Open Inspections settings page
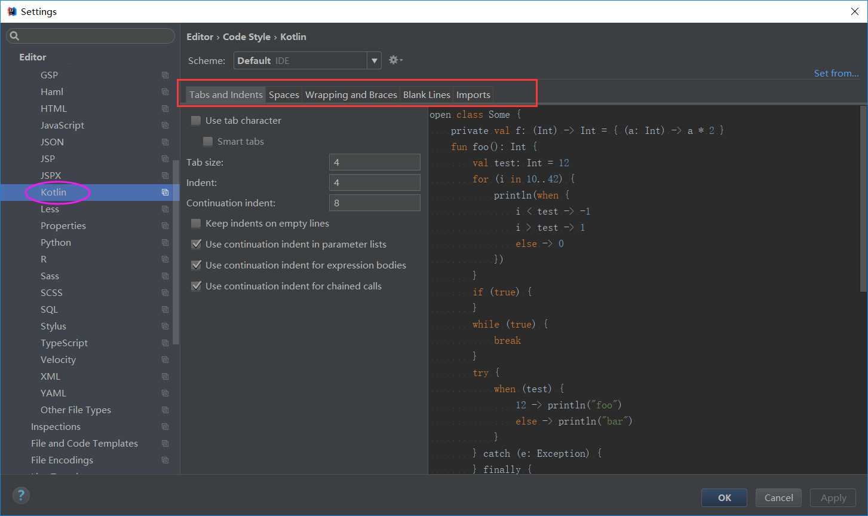This screenshot has height=516, width=868. coord(56,426)
